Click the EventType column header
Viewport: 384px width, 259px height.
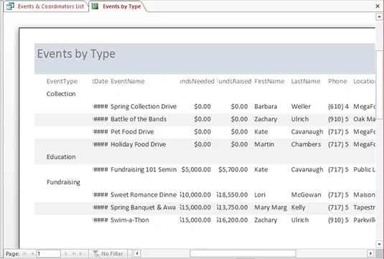(62, 81)
